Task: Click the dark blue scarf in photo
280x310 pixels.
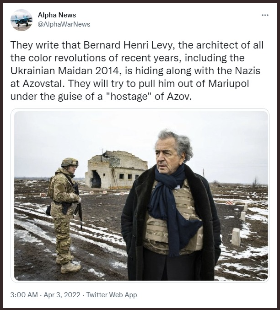Action: pos(171,201)
